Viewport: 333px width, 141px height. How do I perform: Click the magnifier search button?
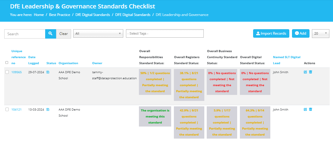51,34
